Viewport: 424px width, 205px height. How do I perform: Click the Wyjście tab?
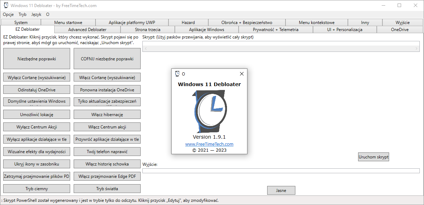pyautogui.click(x=403, y=23)
